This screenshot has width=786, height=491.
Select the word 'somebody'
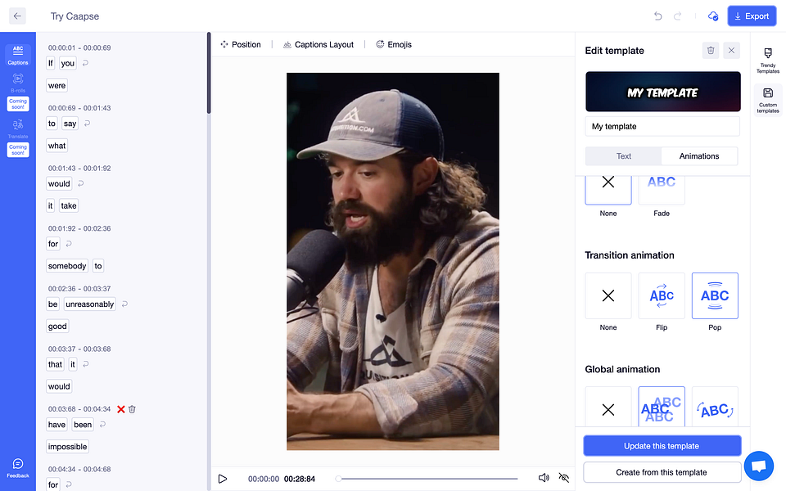pyautogui.click(x=67, y=266)
